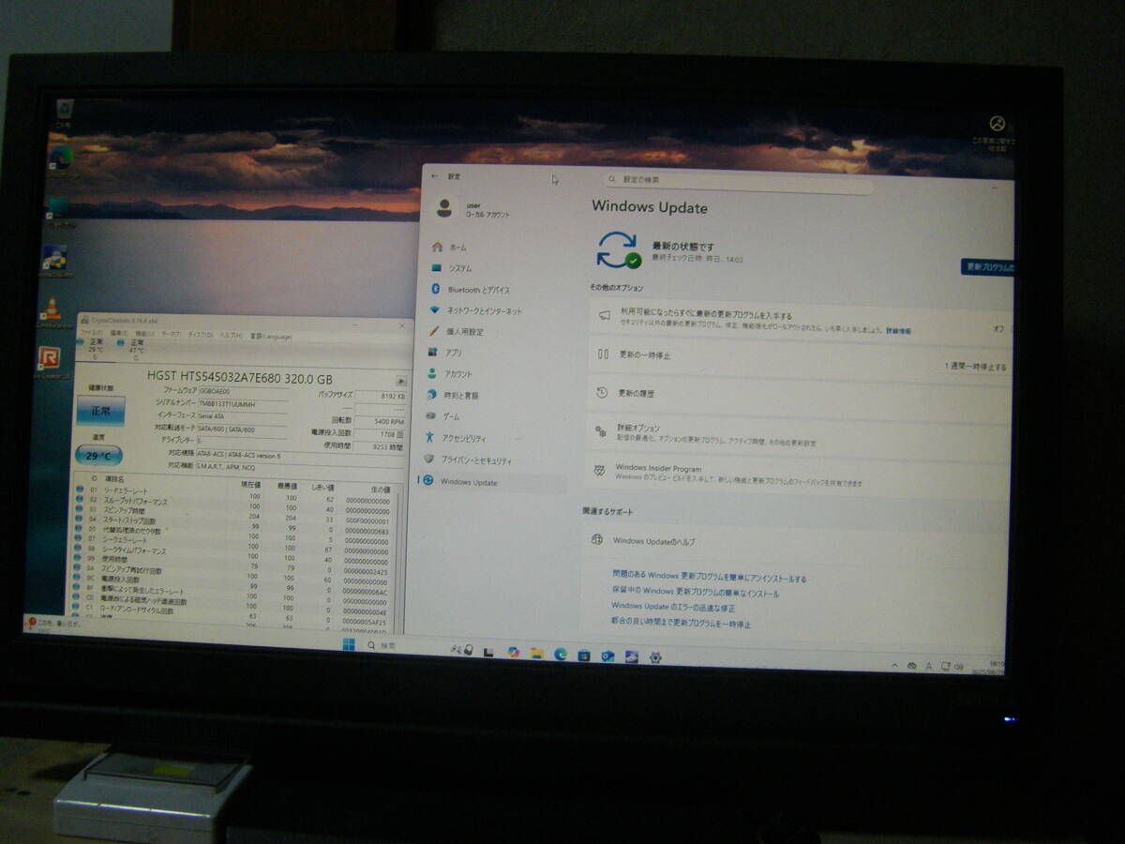The image size is (1125, 844).
Task: Click the シリアルナンバー value field
Action: click(242, 402)
